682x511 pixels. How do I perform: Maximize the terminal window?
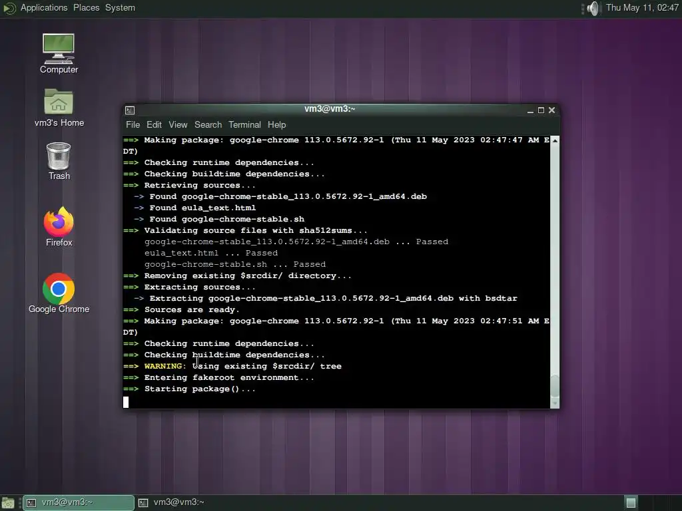pos(541,110)
